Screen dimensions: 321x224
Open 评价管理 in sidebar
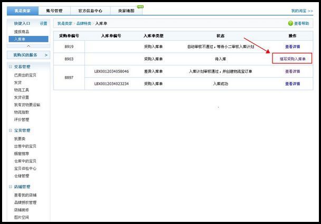click(x=22, y=119)
